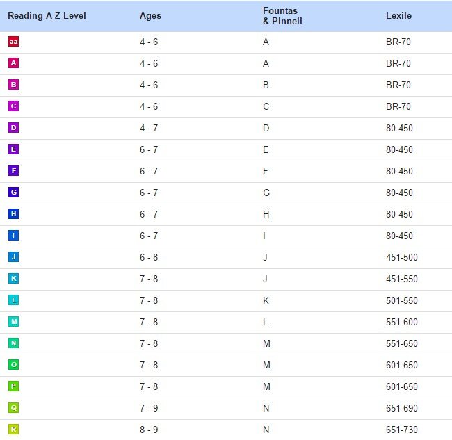Image resolution: width=452 pixels, height=440 pixels.
Task: Select the '551-600' Lexile value
Action: pyautogui.click(x=402, y=322)
